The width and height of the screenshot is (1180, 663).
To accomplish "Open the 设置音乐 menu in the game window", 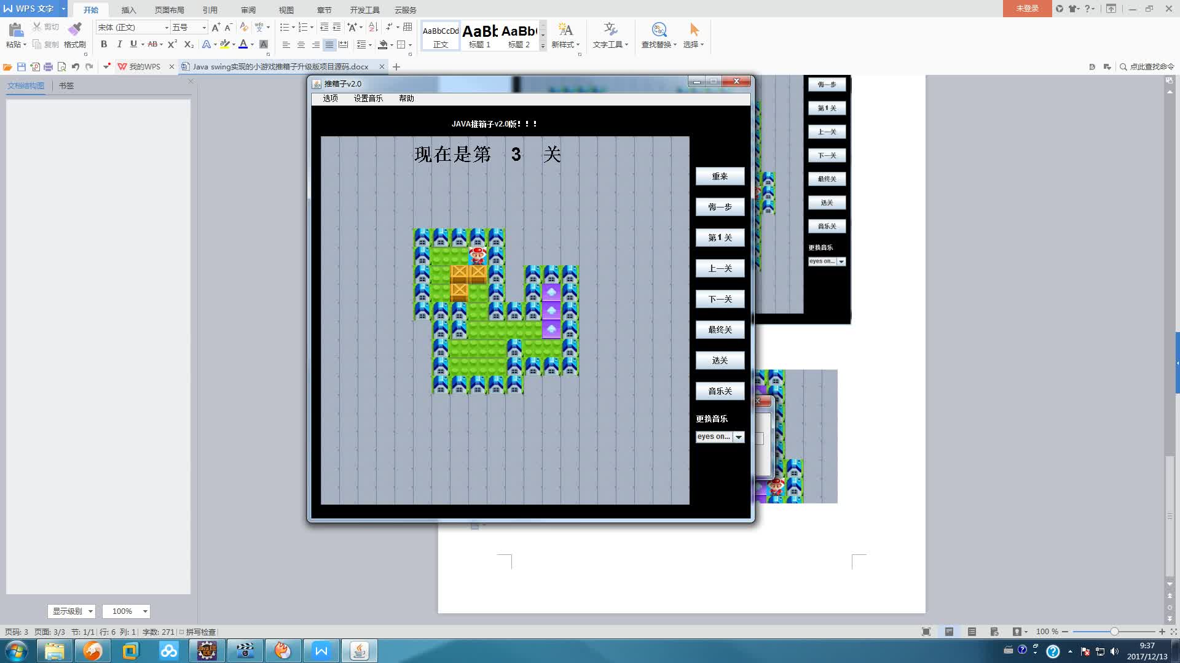I will coord(368,98).
